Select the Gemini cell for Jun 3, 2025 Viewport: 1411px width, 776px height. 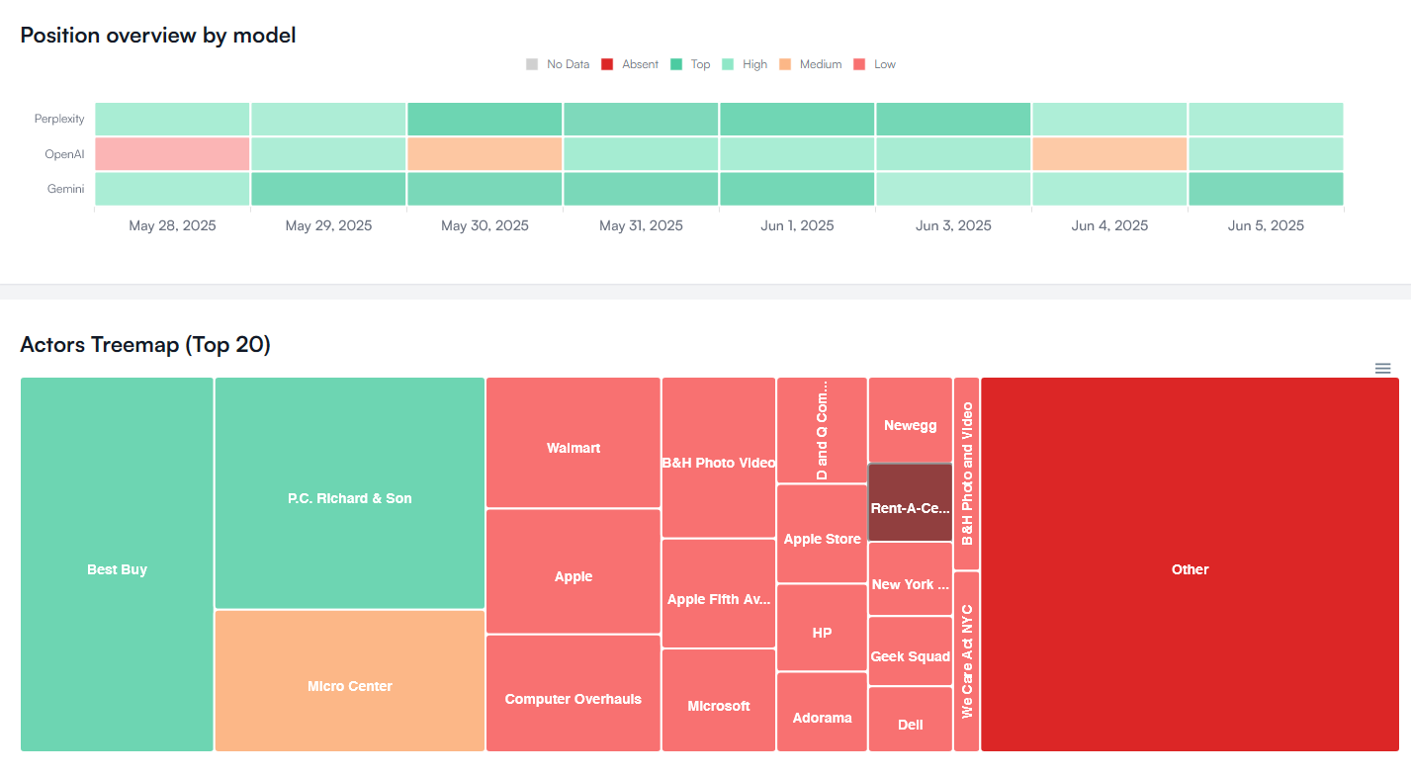point(953,189)
